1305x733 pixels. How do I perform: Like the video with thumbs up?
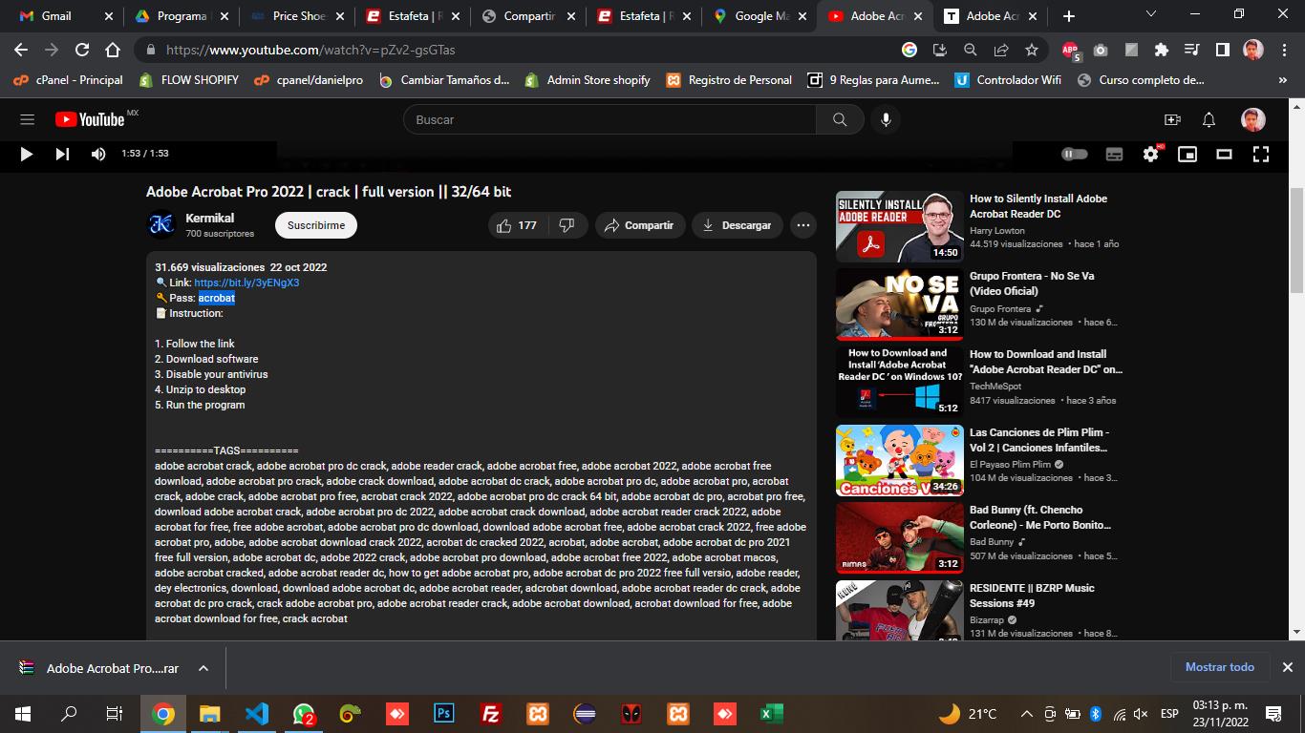[517, 225]
